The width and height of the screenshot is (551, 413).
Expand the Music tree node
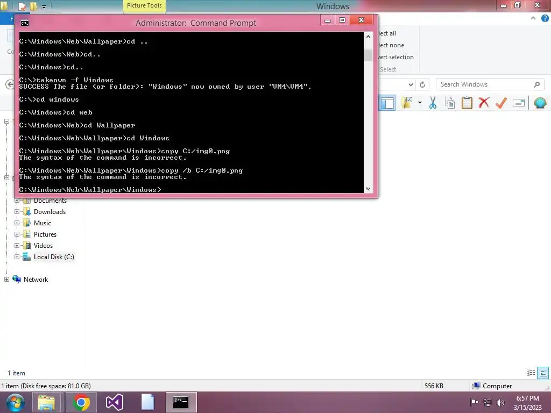point(17,223)
